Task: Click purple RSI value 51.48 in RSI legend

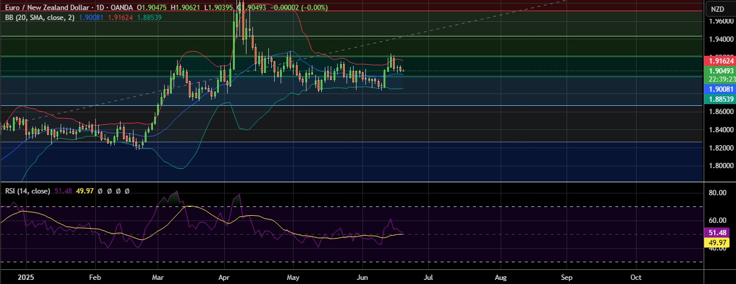Action: [63, 191]
